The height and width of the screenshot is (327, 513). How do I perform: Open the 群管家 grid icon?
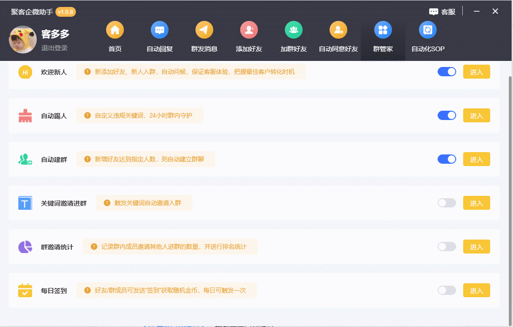pyautogui.click(x=383, y=30)
